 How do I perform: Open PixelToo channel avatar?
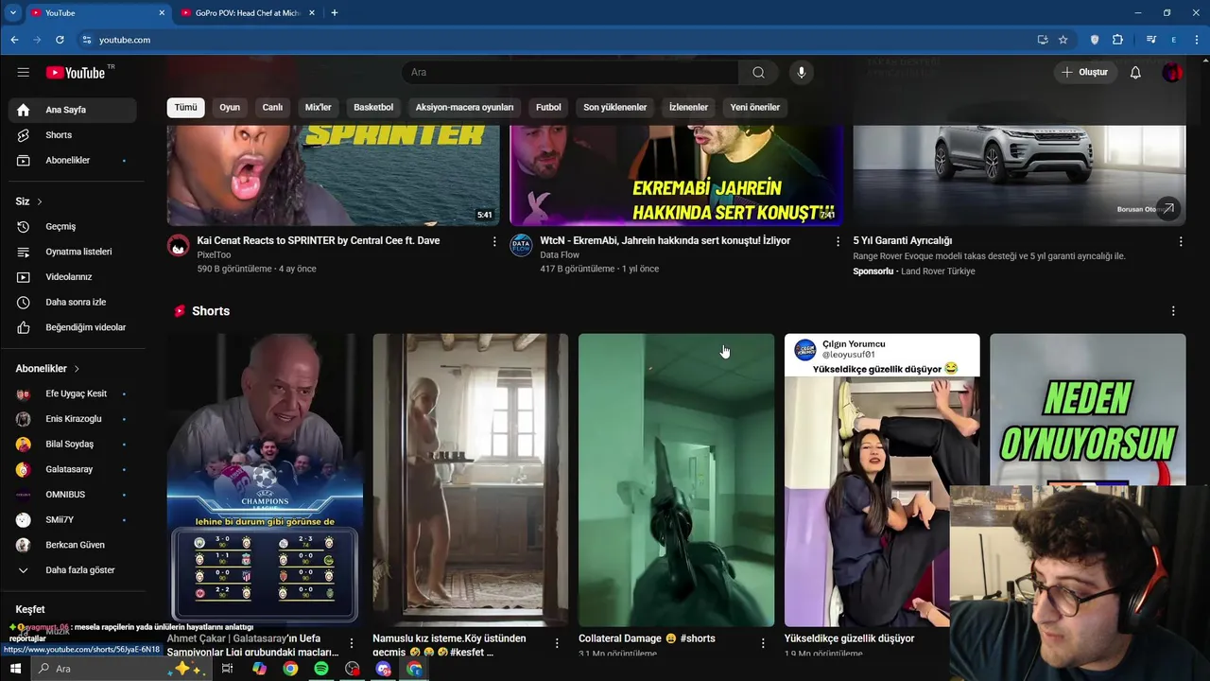[x=178, y=246]
